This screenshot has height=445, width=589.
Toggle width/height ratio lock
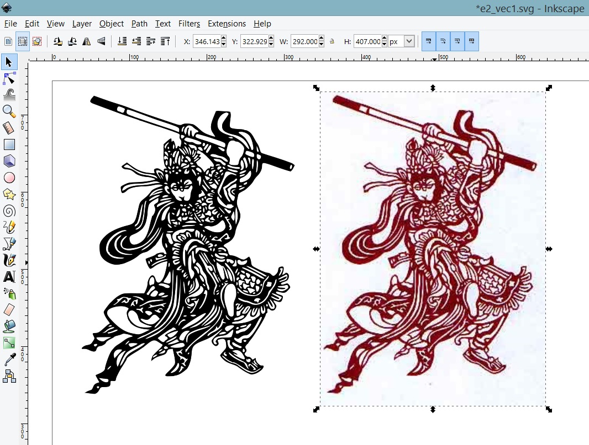click(332, 41)
